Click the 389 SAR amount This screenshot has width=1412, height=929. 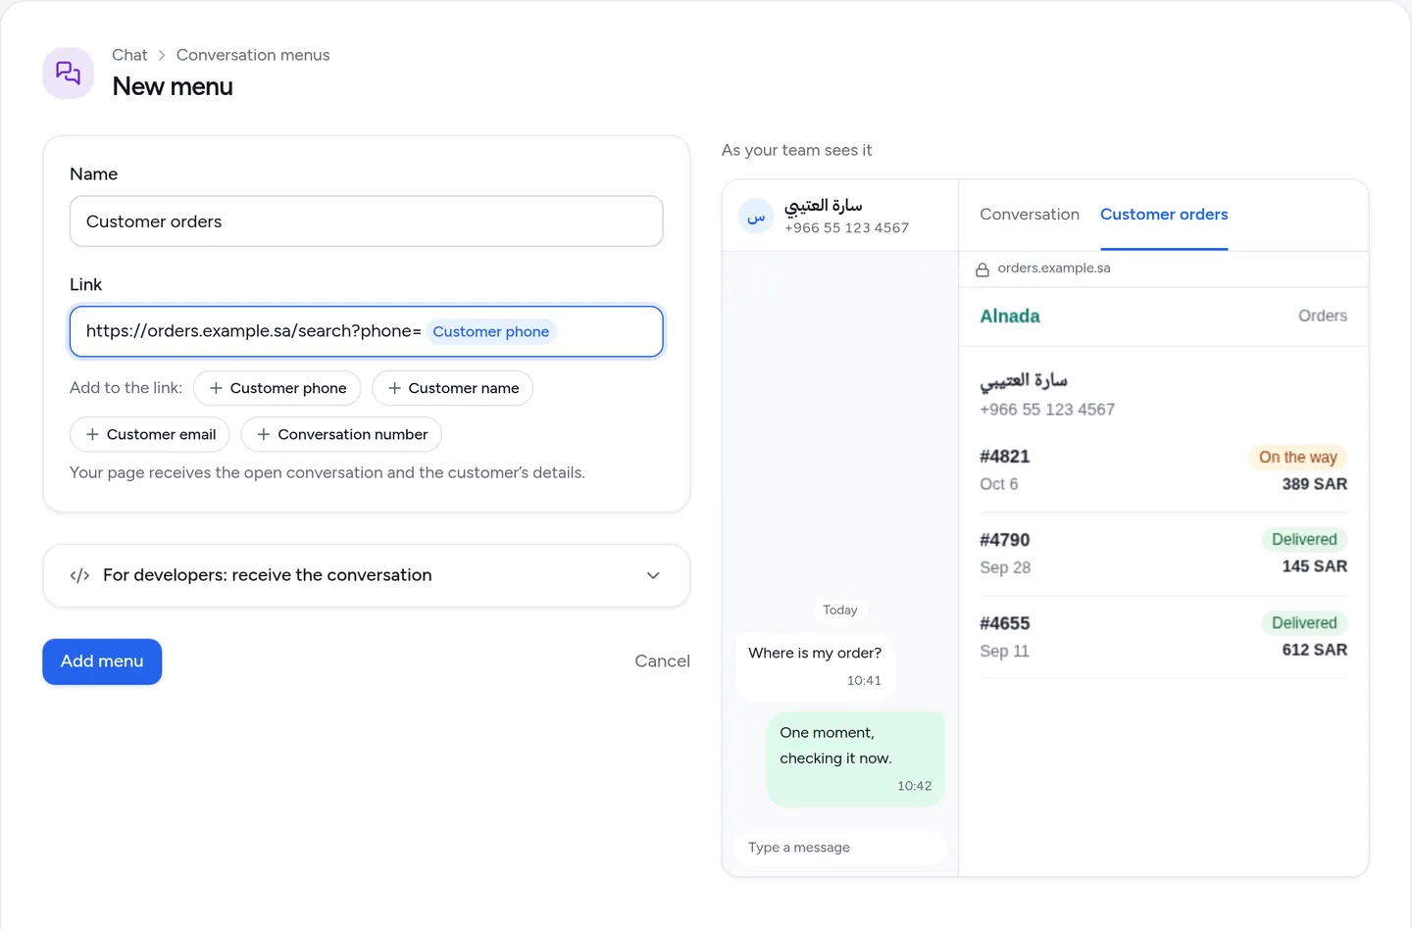coord(1315,484)
